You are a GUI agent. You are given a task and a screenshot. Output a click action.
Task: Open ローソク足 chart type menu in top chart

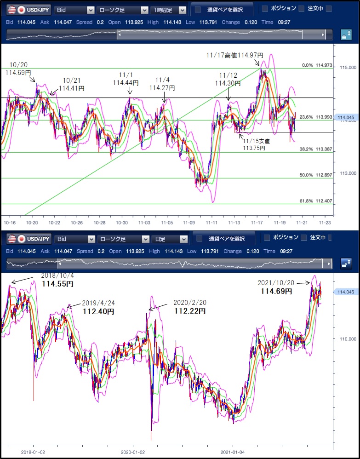[x=122, y=9]
